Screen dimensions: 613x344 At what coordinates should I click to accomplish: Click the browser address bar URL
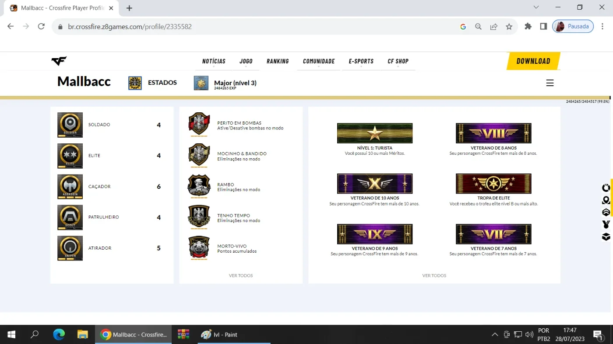point(130,27)
